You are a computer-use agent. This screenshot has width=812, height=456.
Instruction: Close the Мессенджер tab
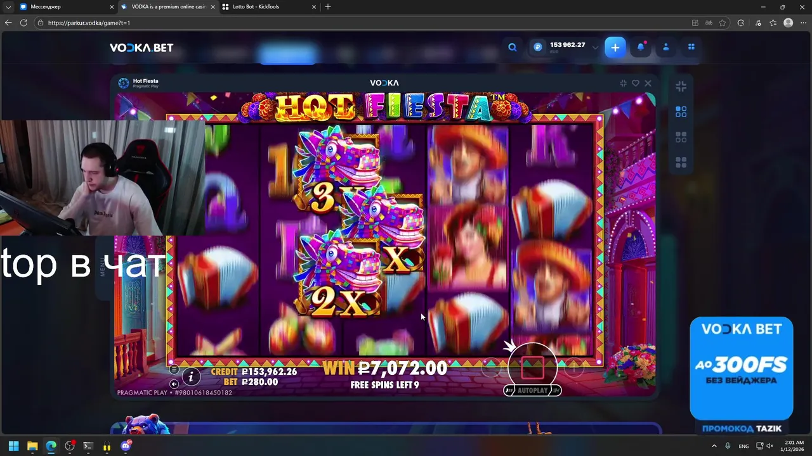point(112,7)
